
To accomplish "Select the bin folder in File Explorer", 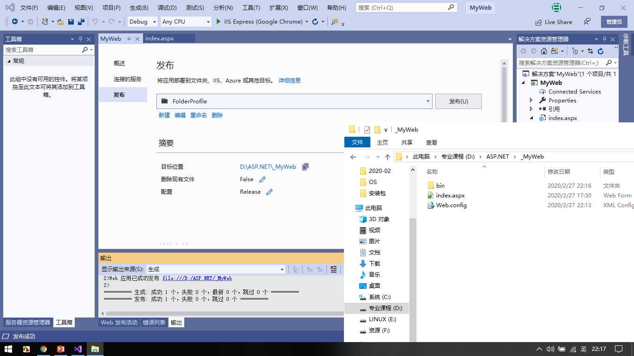I will 440,185.
